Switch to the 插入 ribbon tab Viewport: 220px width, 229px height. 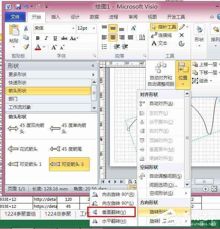coord(56,17)
